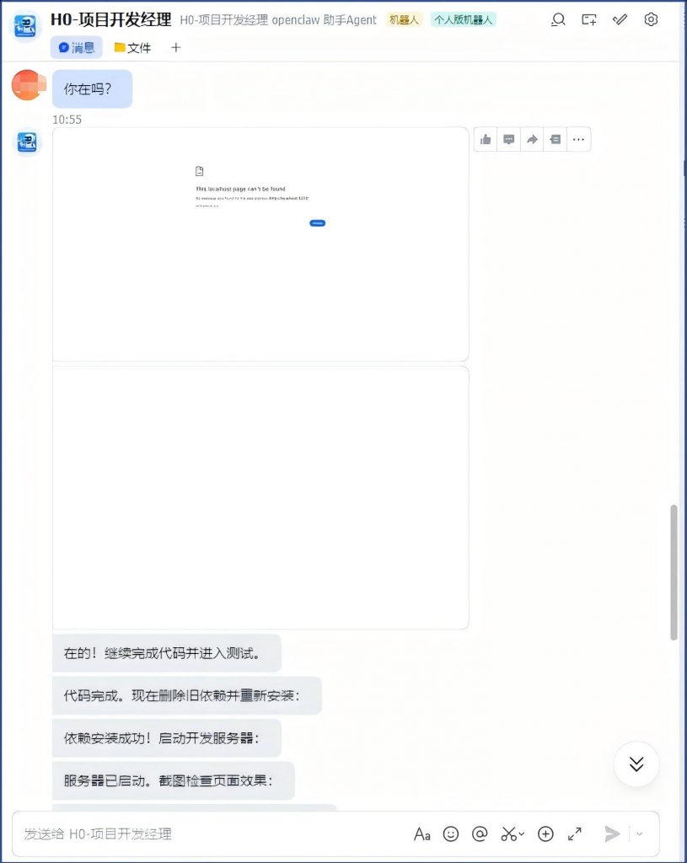The height and width of the screenshot is (863, 687).
Task: Insert an @ mention
Action: [480, 834]
